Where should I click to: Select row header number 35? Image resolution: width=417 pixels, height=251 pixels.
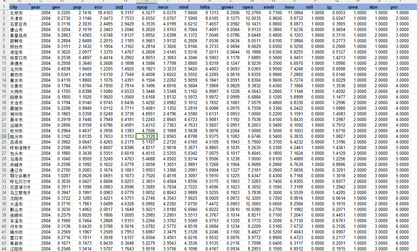[4, 198]
